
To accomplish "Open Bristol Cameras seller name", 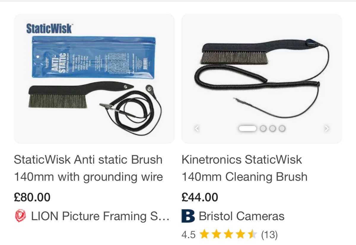I will pos(241,216).
